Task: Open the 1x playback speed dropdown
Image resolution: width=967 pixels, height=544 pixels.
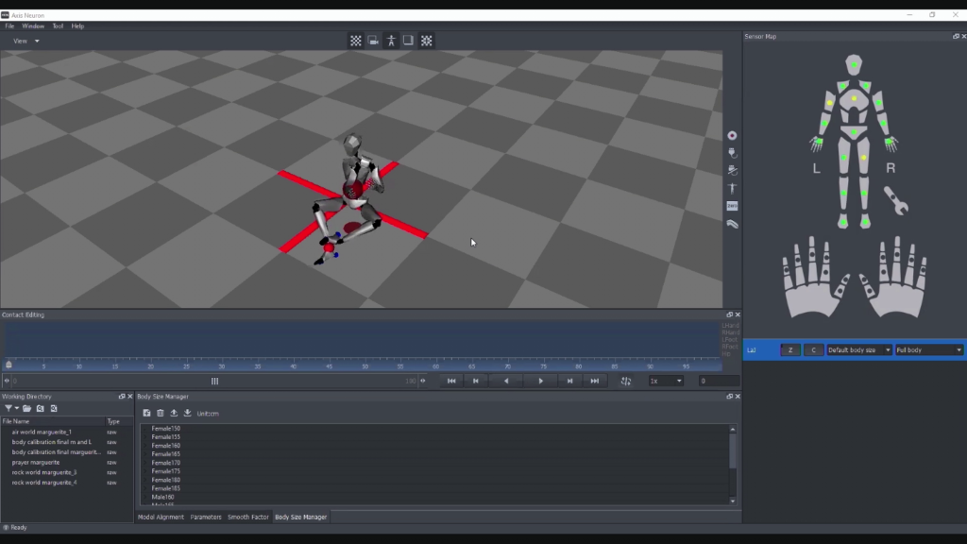Action: (666, 382)
